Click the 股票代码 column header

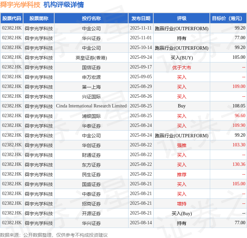[12, 18]
